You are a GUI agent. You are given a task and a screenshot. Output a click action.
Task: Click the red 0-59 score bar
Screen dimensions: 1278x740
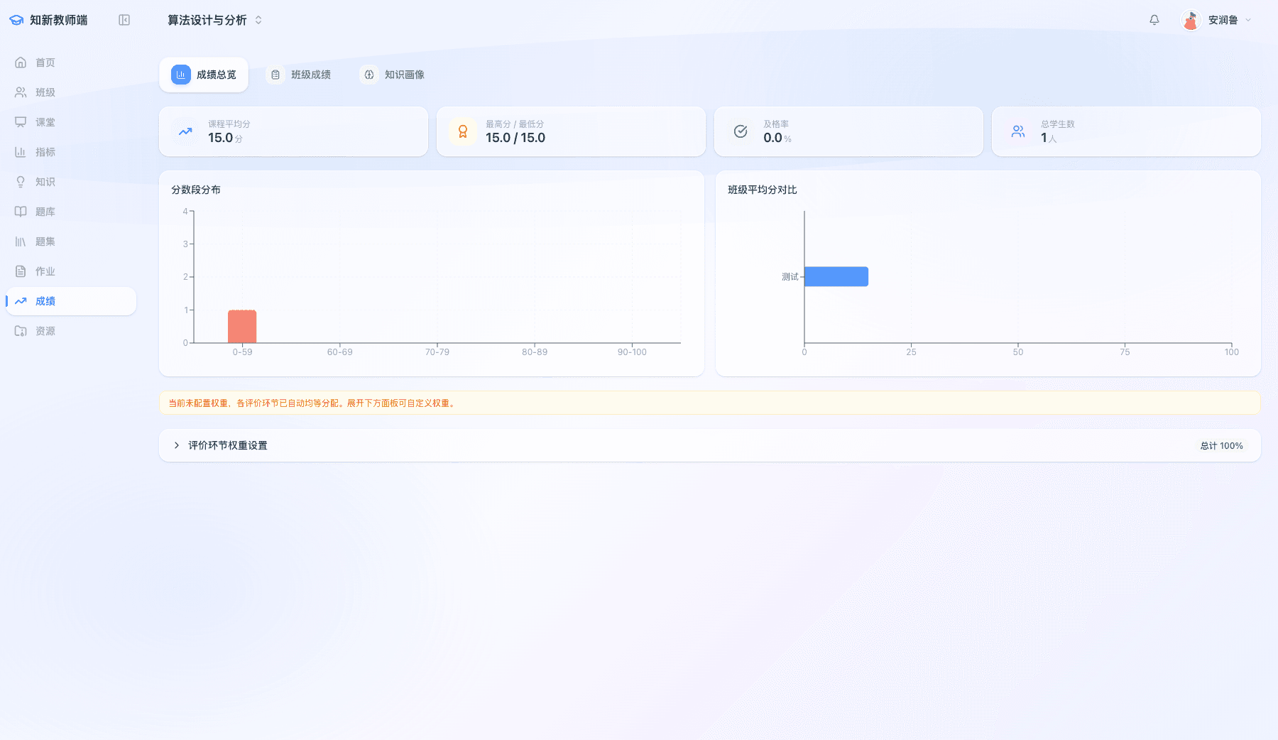pos(242,327)
